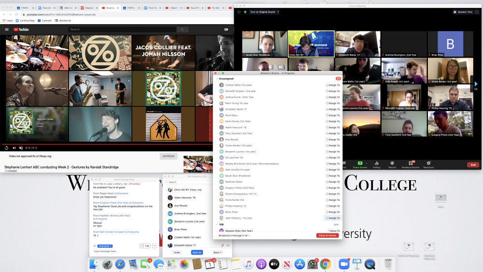The image size is (483, 272).
Task: Launch Safari from the Dock
Action: tap(120, 264)
